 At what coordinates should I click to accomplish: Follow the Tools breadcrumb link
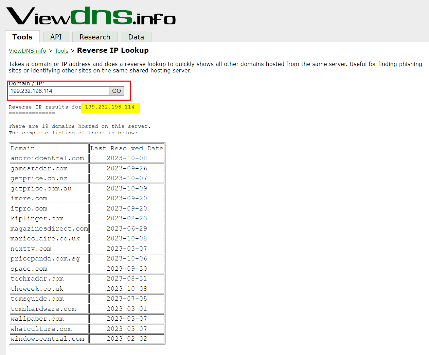pyautogui.click(x=61, y=51)
